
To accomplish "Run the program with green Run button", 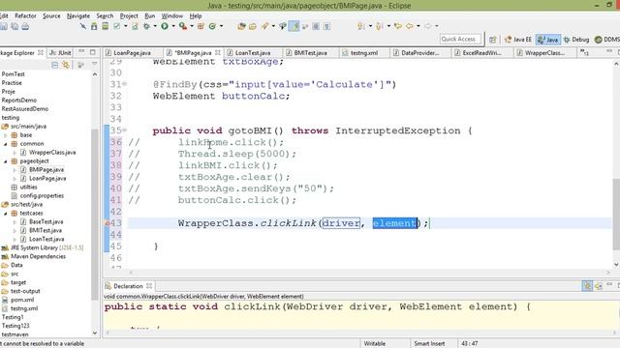I will tap(165, 26).
